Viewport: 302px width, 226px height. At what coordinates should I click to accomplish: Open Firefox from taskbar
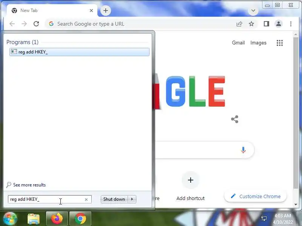click(x=57, y=219)
